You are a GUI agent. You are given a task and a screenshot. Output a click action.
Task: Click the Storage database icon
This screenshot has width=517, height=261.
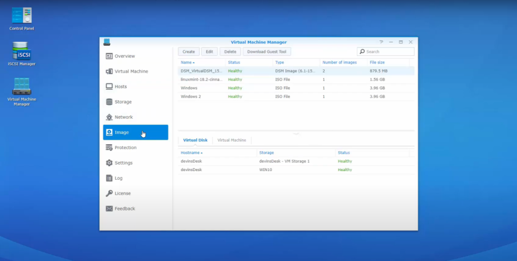(109, 102)
